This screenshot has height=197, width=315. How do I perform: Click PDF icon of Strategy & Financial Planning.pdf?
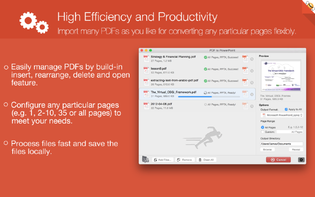(146, 58)
